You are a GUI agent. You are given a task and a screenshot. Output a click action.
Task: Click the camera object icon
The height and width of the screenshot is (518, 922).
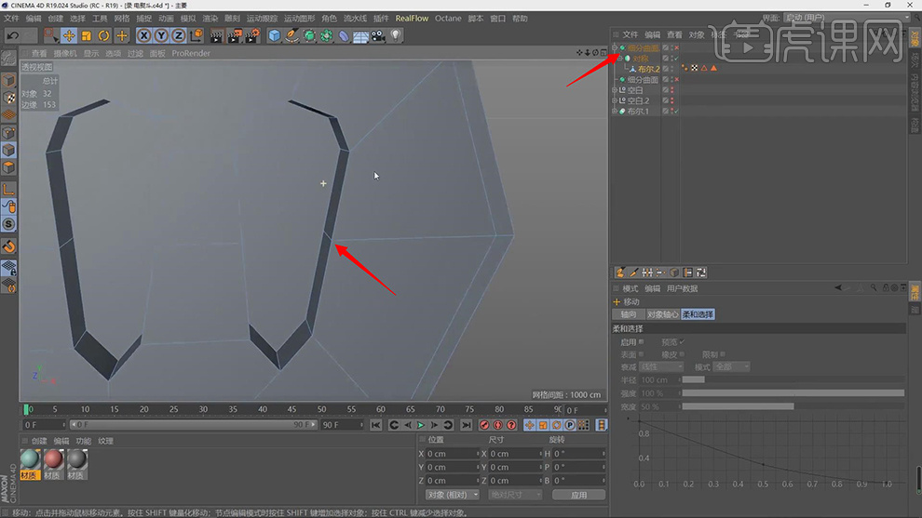(x=378, y=35)
